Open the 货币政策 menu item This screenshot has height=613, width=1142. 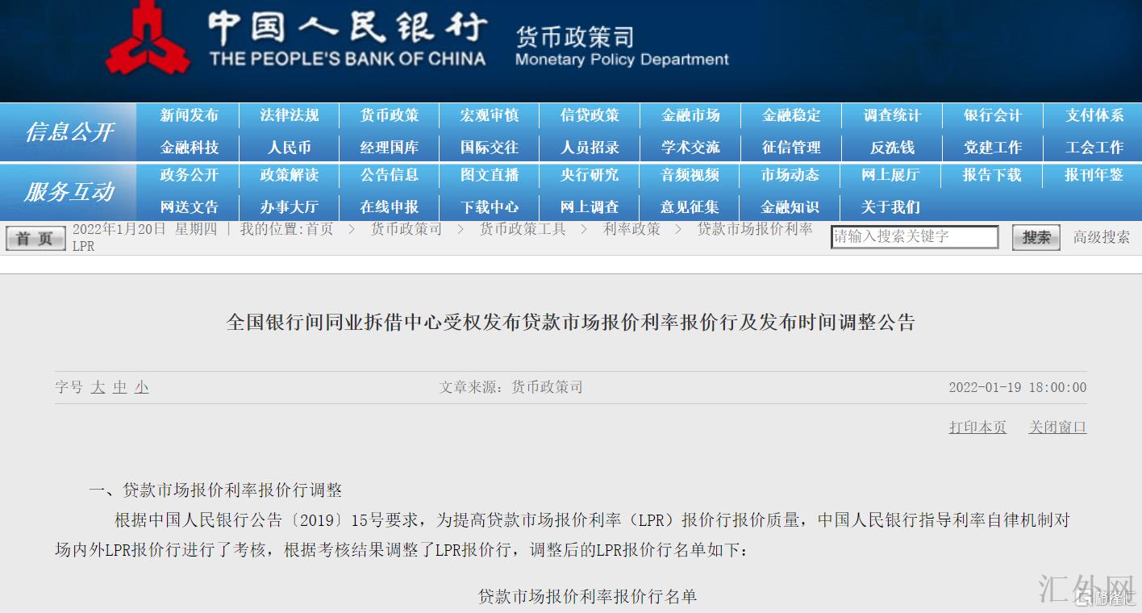coord(390,115)
